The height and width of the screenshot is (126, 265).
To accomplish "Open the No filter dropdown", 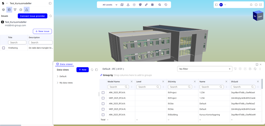I will [205, 69].
